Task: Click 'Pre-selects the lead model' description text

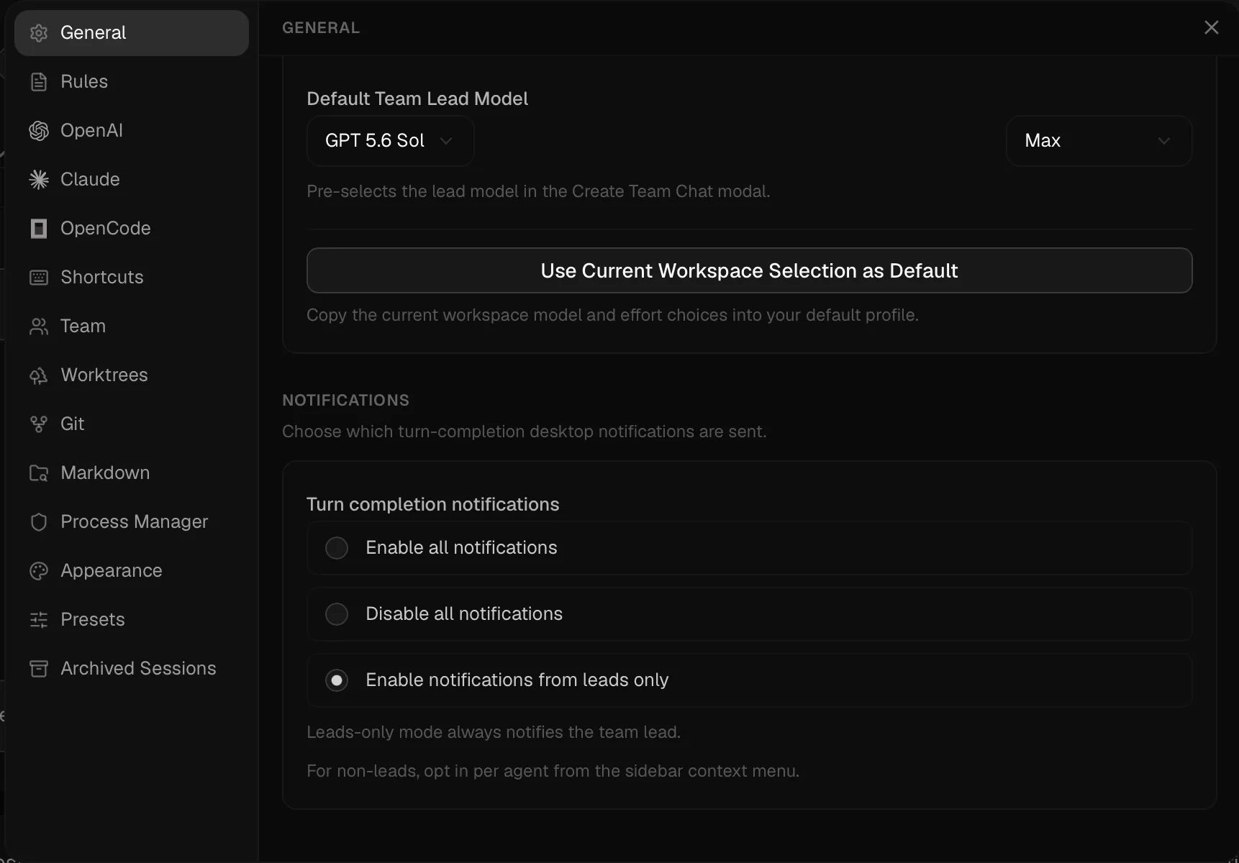Action: pos(538,191)
